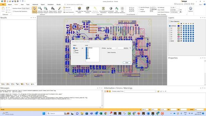Check the Planes checkbox in dialog

click(x=74, y=50)
